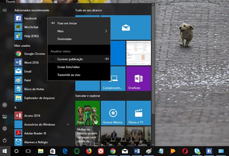Launch Opera from the taskbar

coord(185,151)
